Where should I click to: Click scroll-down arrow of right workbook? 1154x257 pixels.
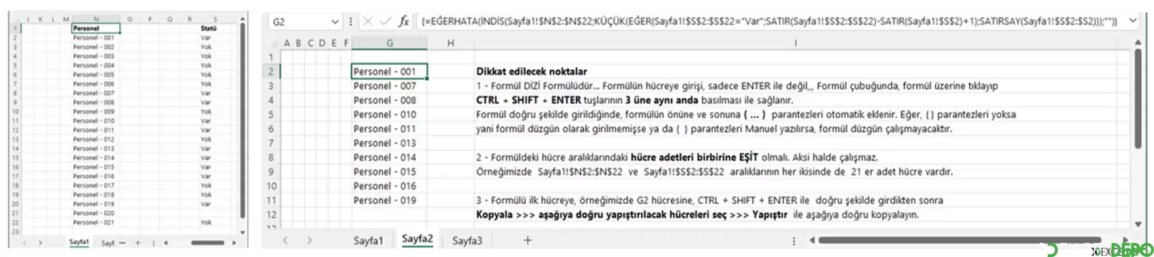tap(1137, 224)
